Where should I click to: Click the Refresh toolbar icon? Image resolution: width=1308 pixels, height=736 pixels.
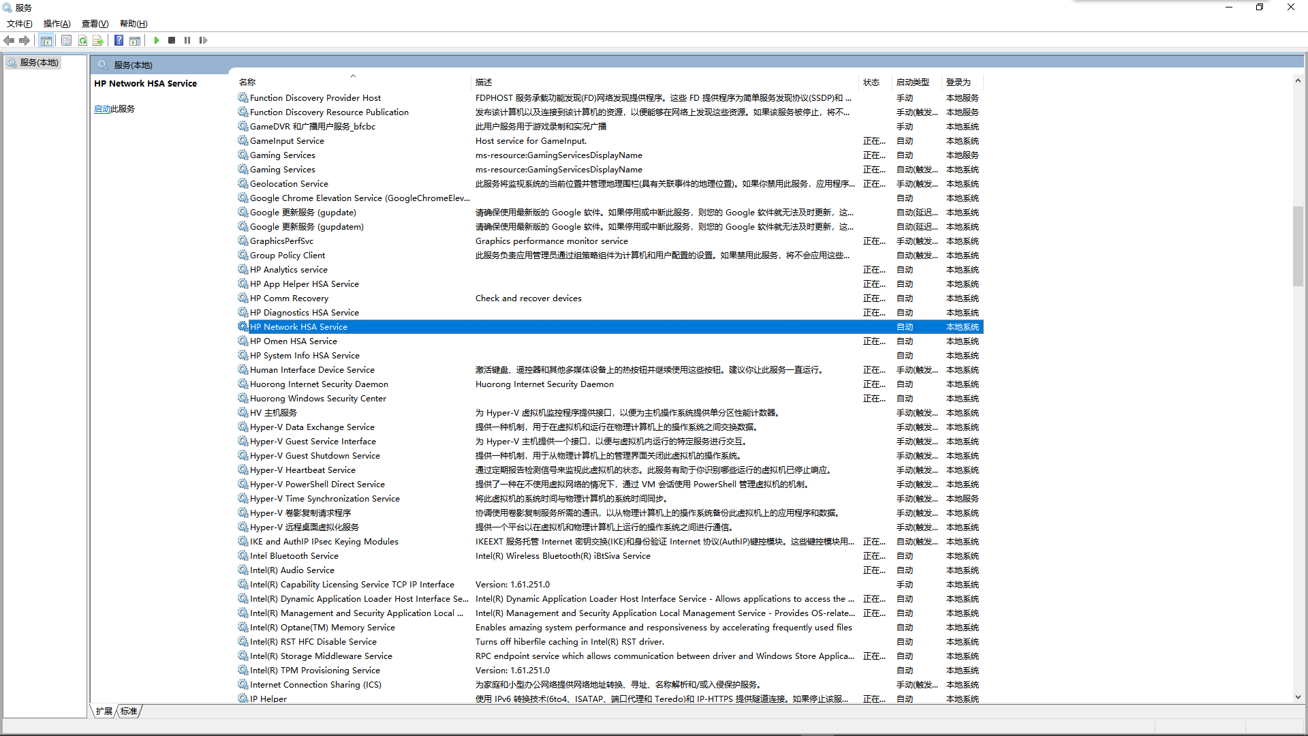[82, 41]
